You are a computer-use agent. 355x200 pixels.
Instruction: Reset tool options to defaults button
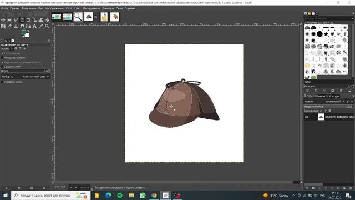pyautogui.click(x=44, y=188)
